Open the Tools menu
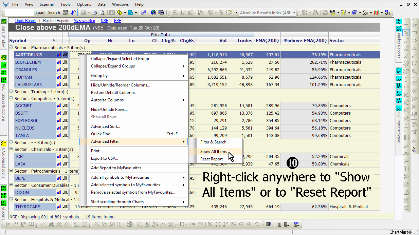419x235 pixels. pos(66,4)
